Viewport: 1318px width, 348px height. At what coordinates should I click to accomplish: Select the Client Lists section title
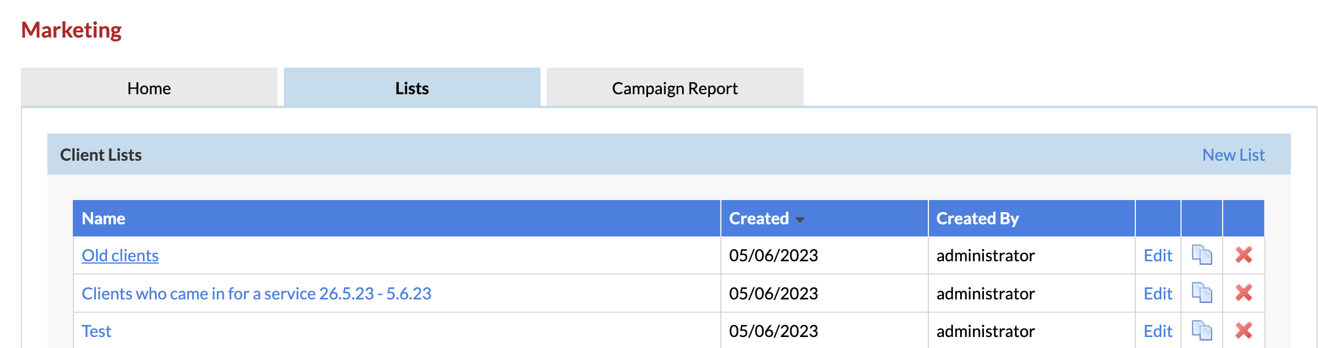click(101, 155)
